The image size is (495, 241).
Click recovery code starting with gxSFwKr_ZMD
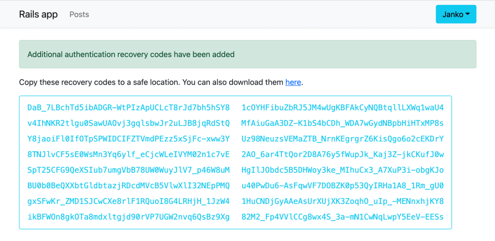click(x=129, y=201)
